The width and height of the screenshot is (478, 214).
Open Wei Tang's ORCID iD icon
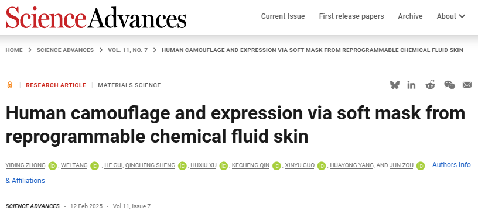point(94,165)
